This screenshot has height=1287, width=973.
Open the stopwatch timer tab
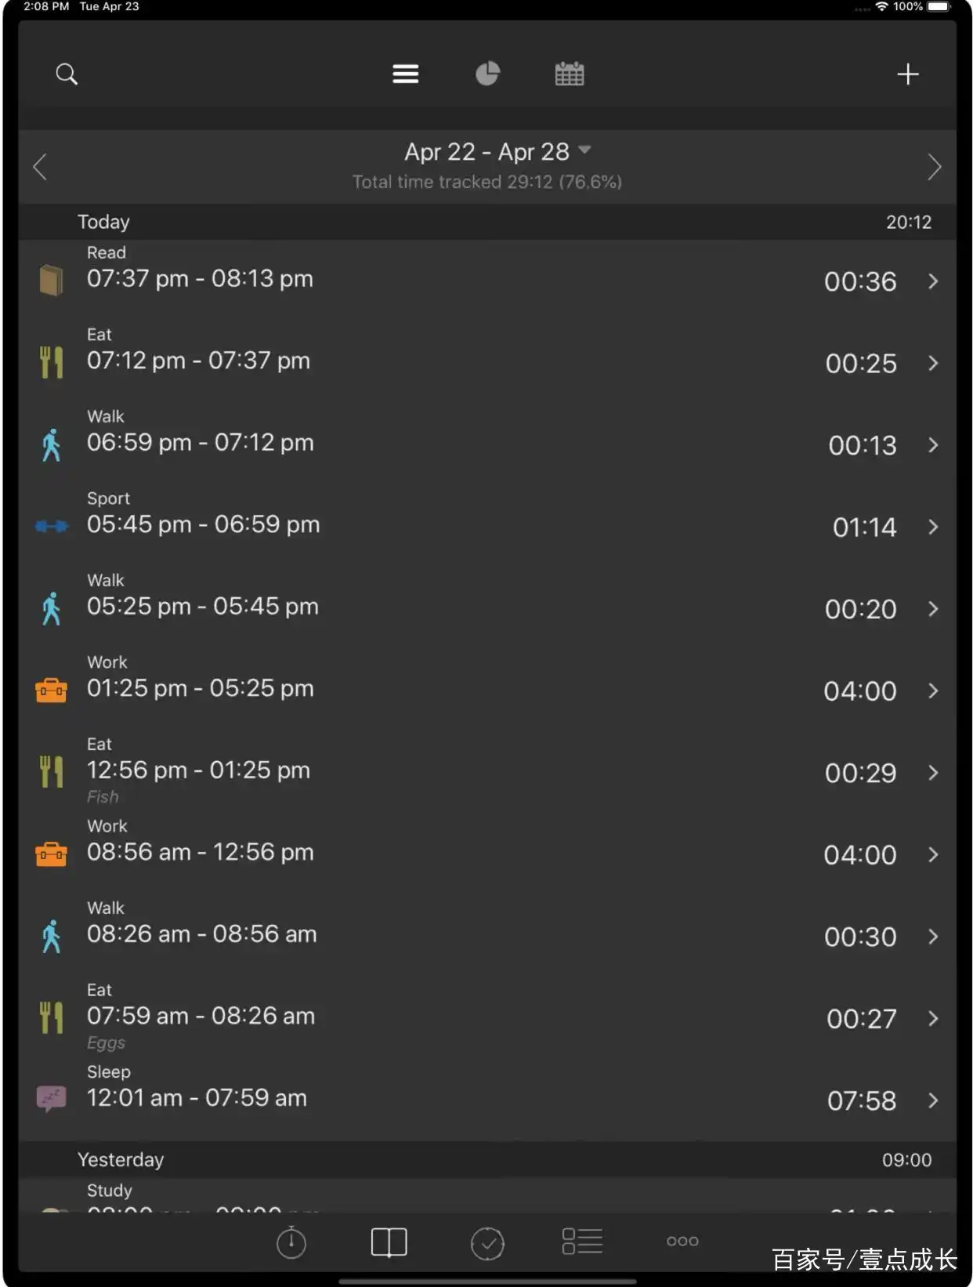[291, 1242]
